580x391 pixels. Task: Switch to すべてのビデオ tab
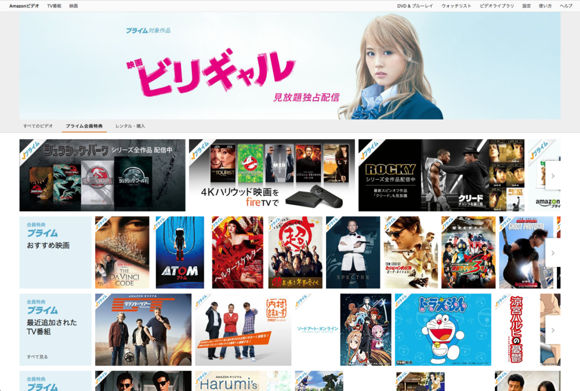point(38,126)
